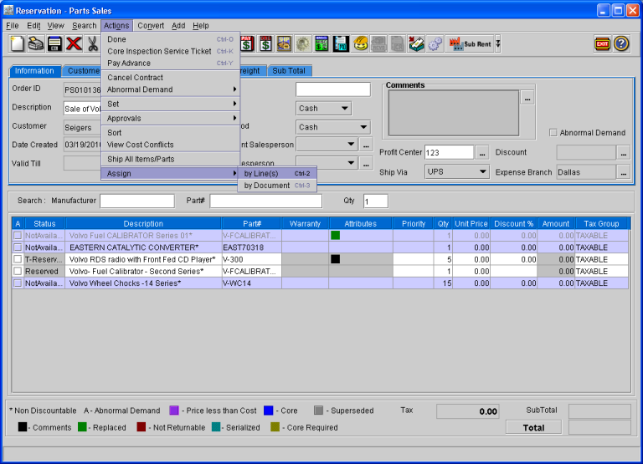The height and width of the screenshot is (464, 643).
Task: Select Assign by Document menu item
Action: click(277, 186)
